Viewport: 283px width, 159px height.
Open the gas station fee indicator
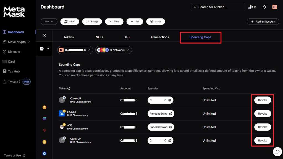pos(252,7)
